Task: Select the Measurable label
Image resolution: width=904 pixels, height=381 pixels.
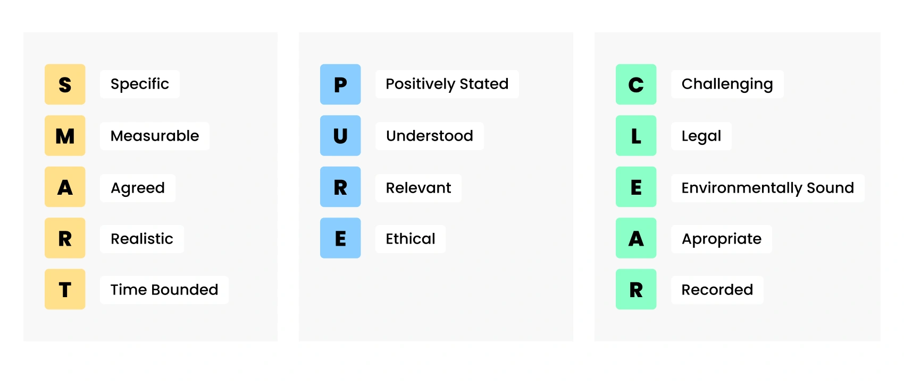Action: click(155, 136)
